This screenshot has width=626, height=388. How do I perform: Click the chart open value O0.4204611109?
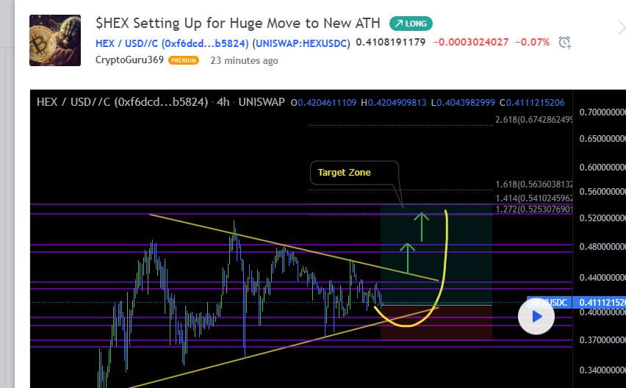click(323, 103)
